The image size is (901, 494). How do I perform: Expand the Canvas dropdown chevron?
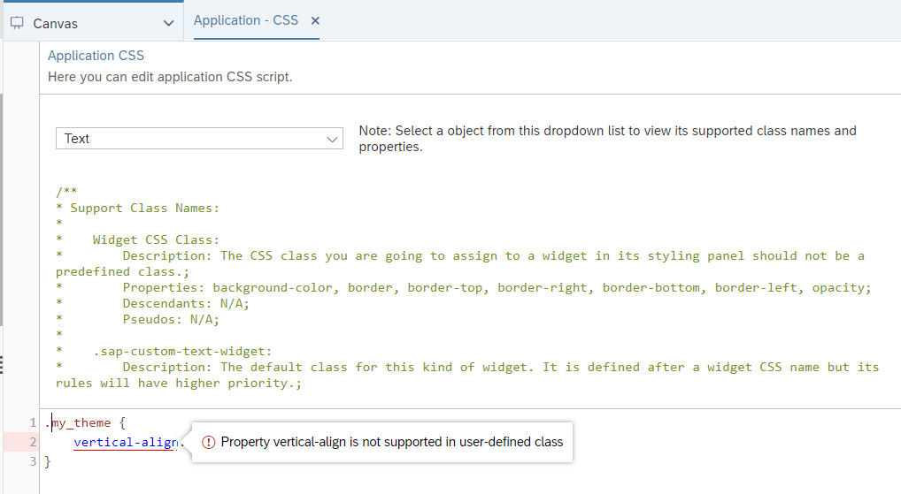point(169,23)
